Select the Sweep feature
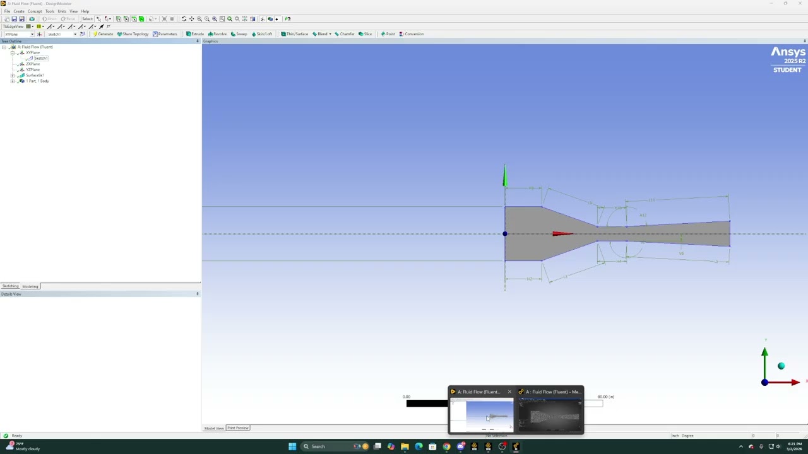 pos(239,34)
